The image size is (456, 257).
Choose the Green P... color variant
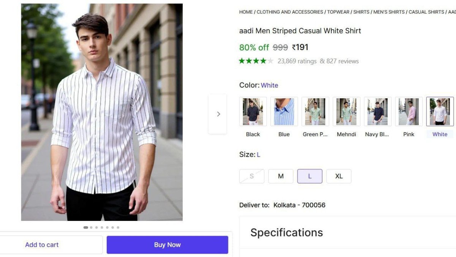pyautogui.click(x=315, y=111)
